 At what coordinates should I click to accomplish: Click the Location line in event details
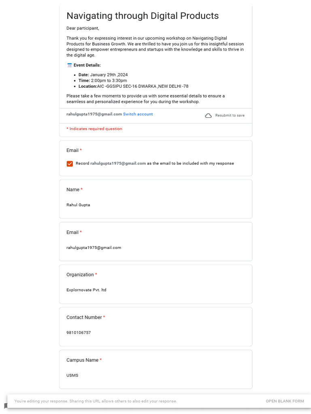tap(133, 86)
